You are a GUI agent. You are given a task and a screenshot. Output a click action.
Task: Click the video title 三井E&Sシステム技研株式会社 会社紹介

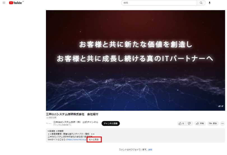[72, 114]
